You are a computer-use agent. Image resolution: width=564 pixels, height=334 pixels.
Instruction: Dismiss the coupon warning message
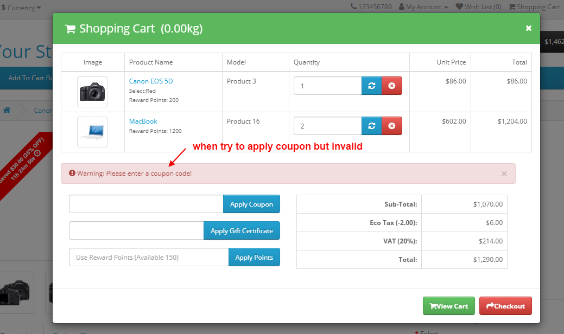[504, 174]
